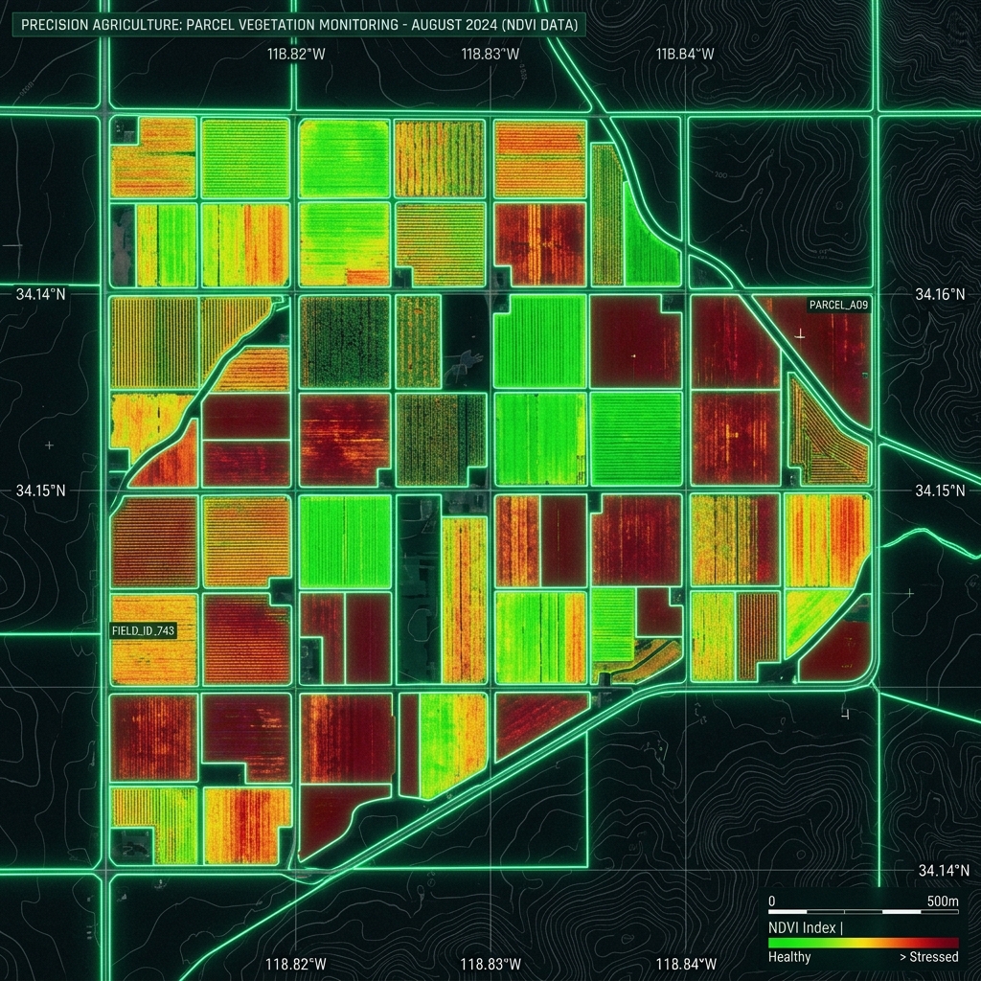Click the FIELD_ID_743 parcel label
The image size is (981, 981).
tap(144, 630)
